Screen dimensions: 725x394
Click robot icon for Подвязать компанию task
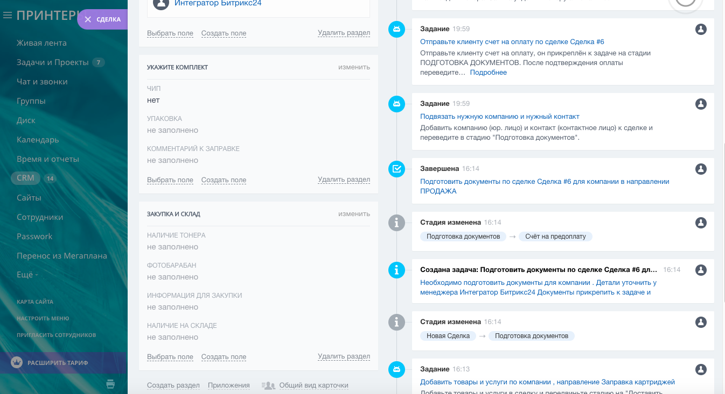tap(396, 104)
